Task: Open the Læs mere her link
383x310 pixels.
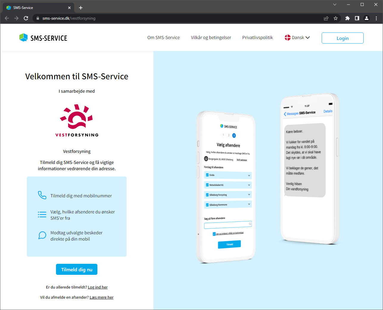Action: coord(101,297)
